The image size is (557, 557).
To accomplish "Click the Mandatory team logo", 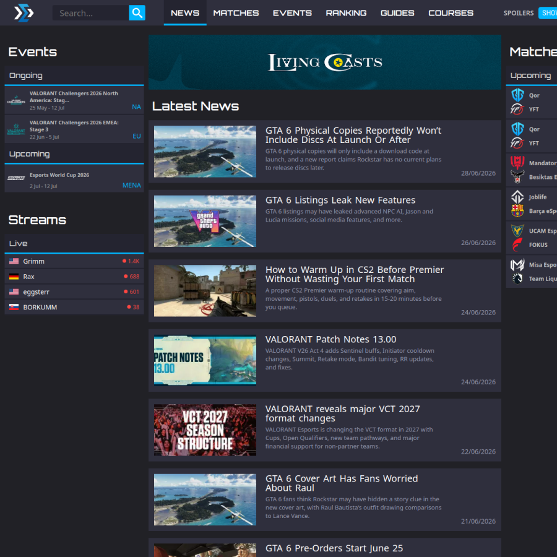I will (517, 163).
